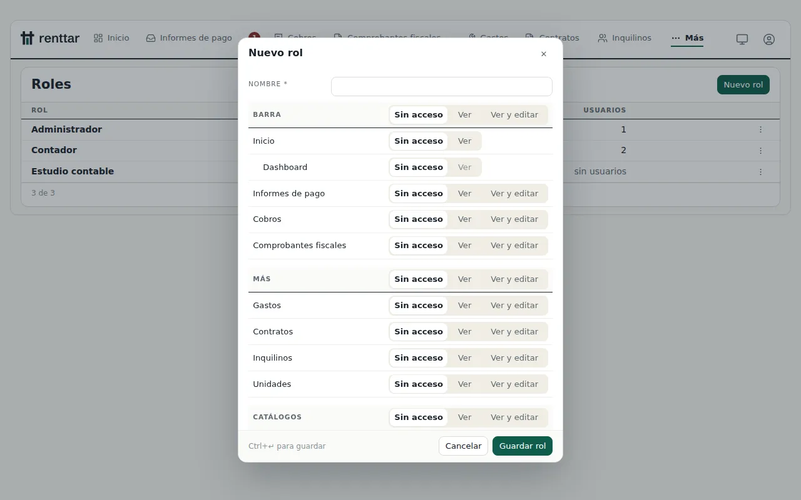The image size is (801, 500).
Task: Click the renttar logo icon
Action: click(x=27, y=38)
